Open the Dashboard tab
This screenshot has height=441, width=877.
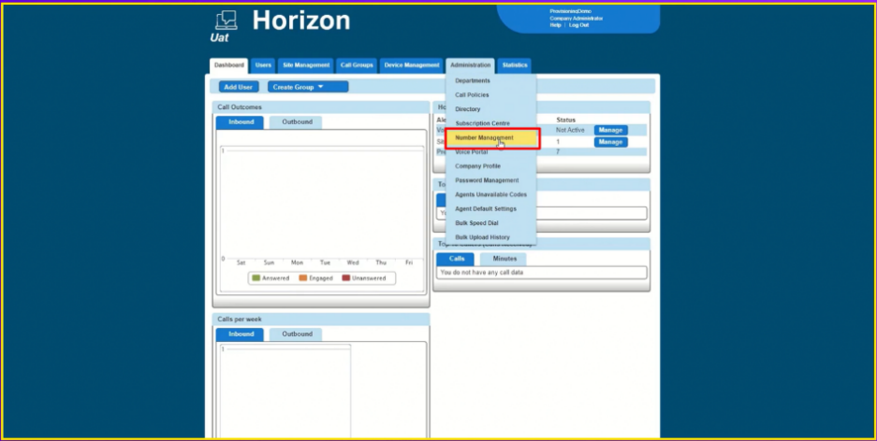tap(228, 65)
